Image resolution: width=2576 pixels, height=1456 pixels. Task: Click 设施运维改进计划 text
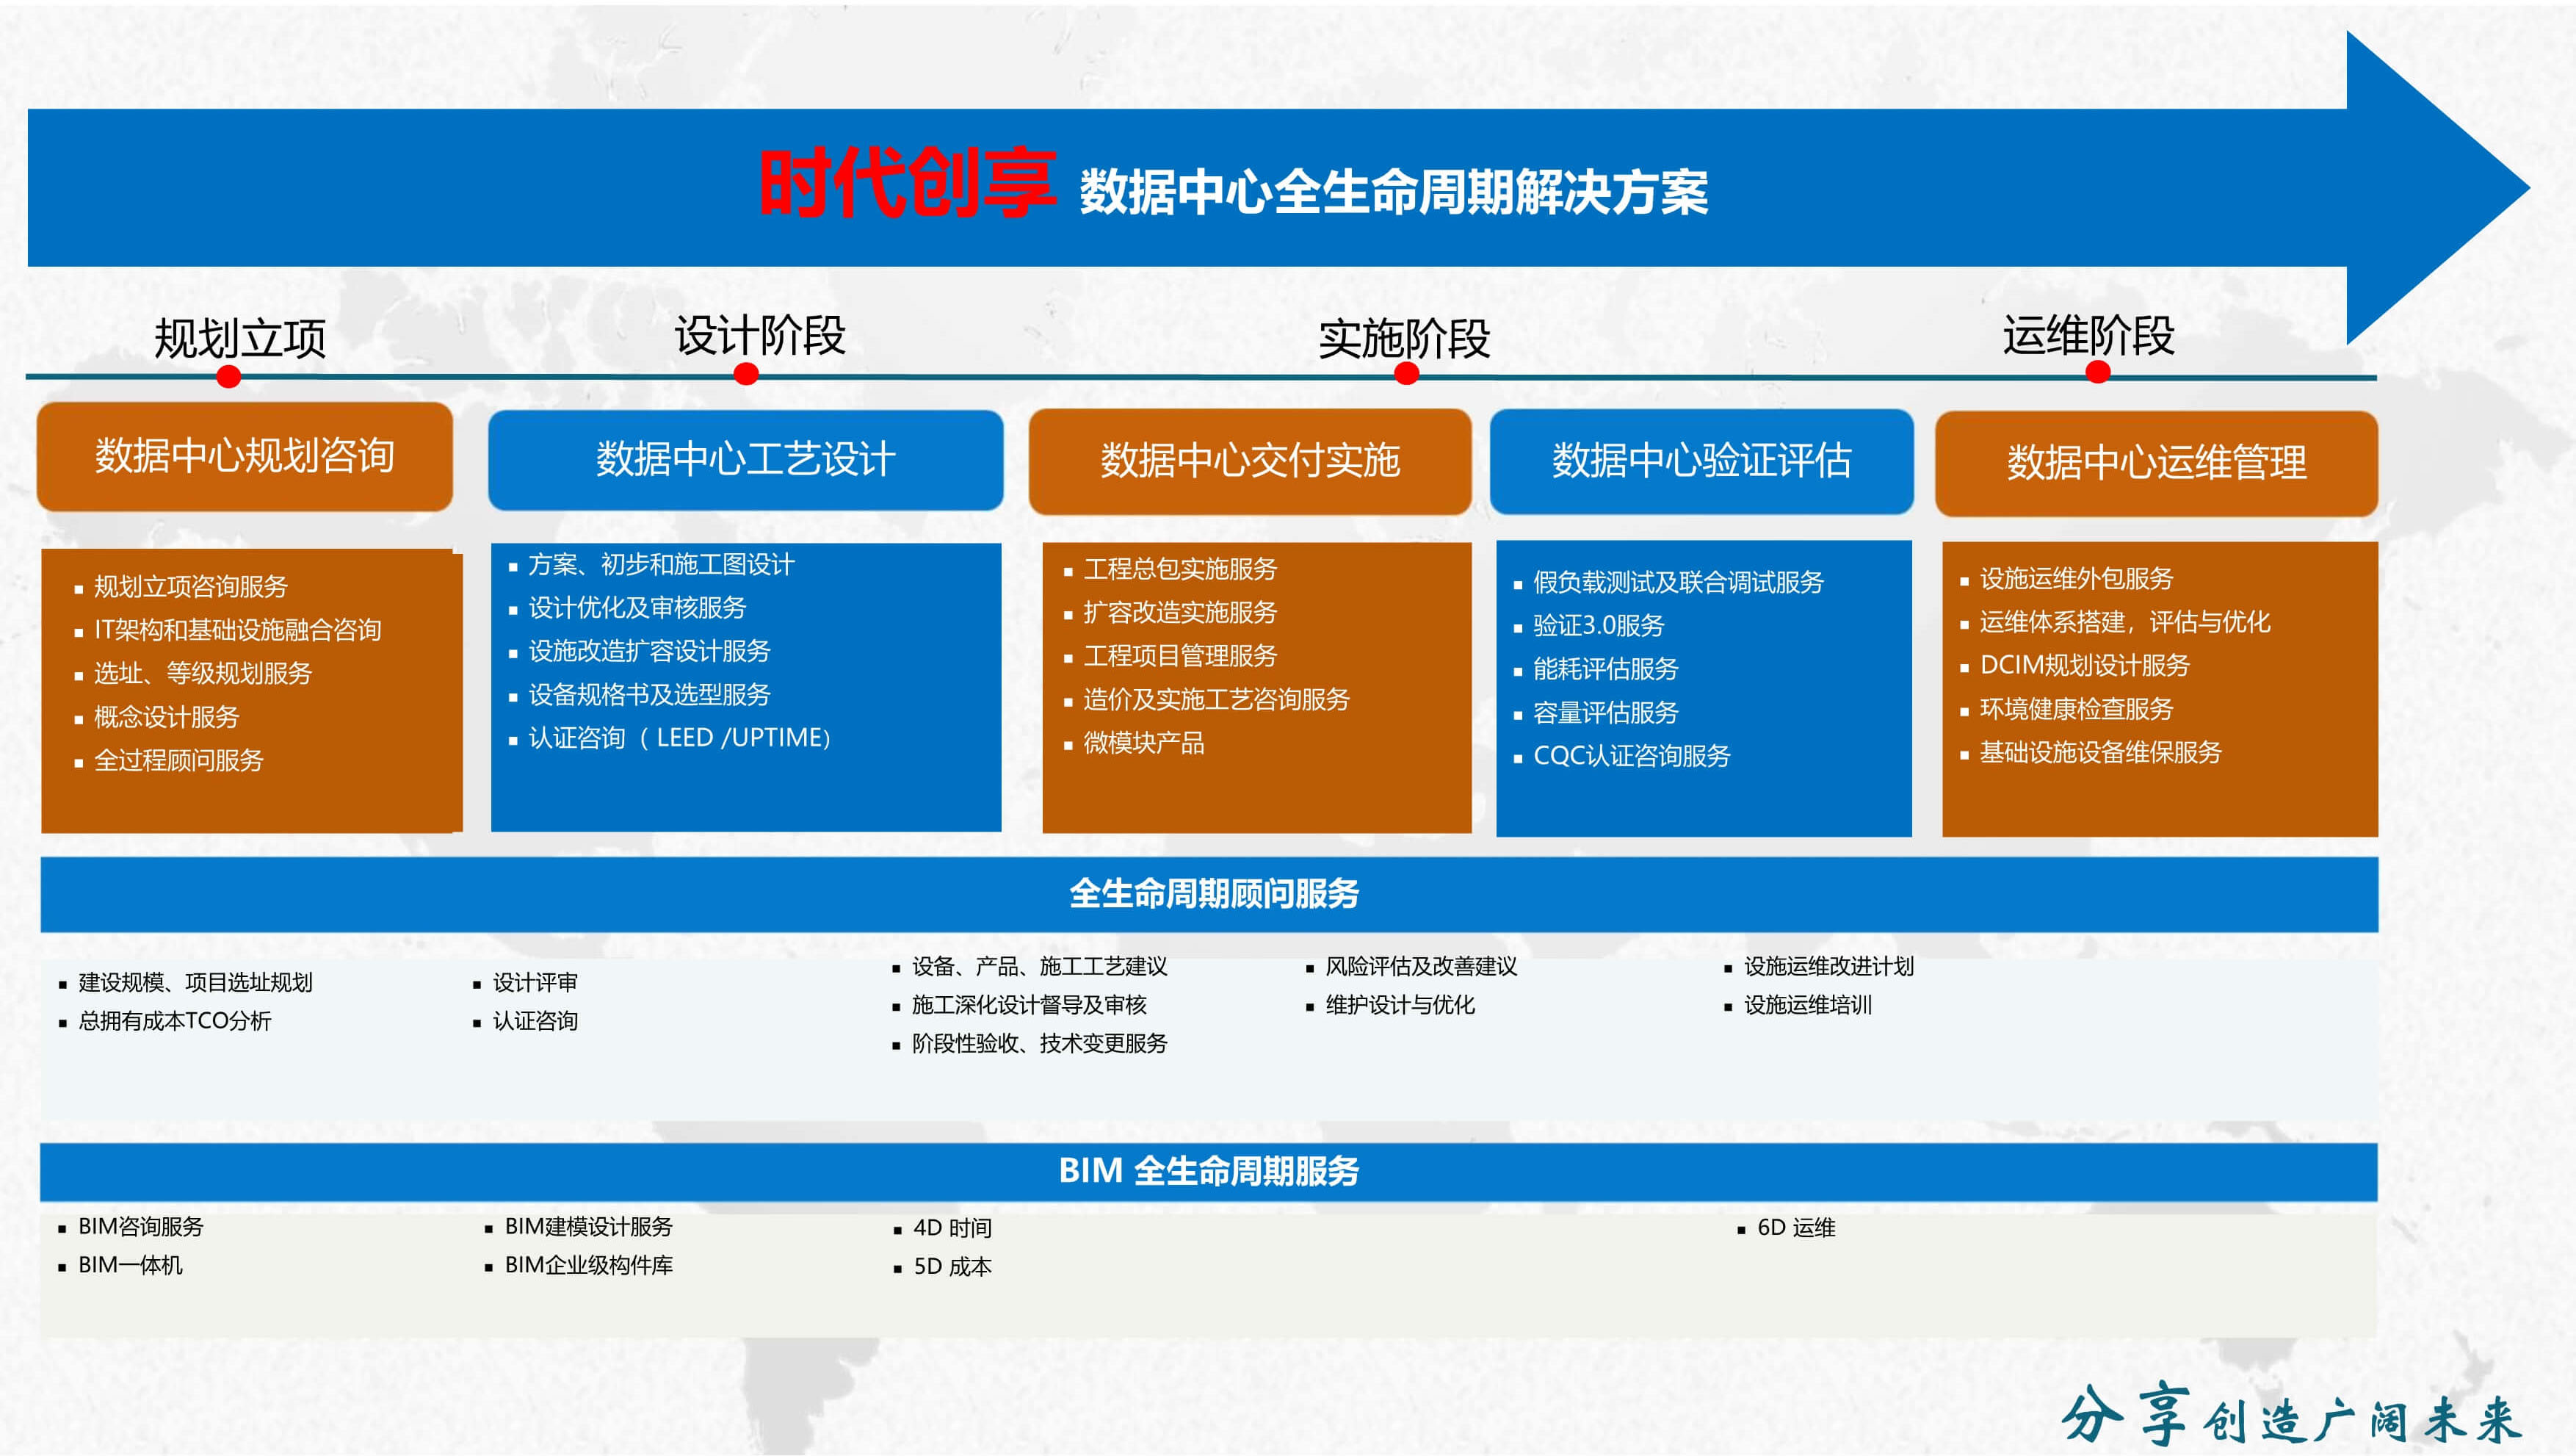point(1829,967)
